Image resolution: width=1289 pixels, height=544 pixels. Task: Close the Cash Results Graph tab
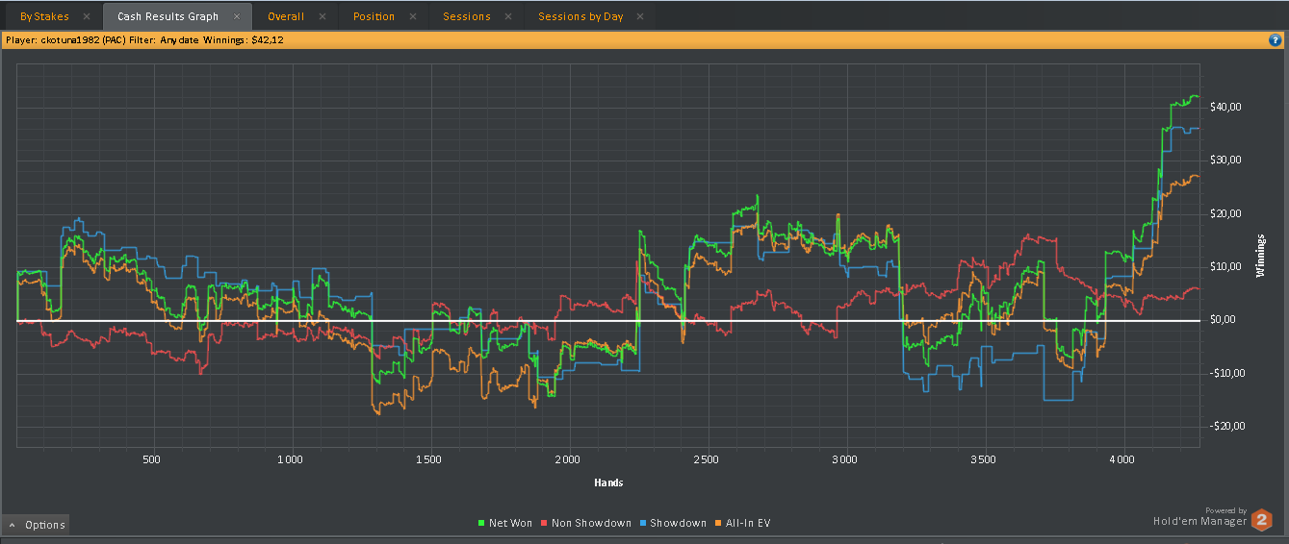click(237, 16)
